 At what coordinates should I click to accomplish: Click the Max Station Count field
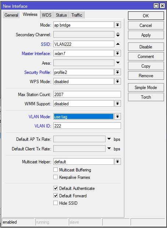point(87,94)
